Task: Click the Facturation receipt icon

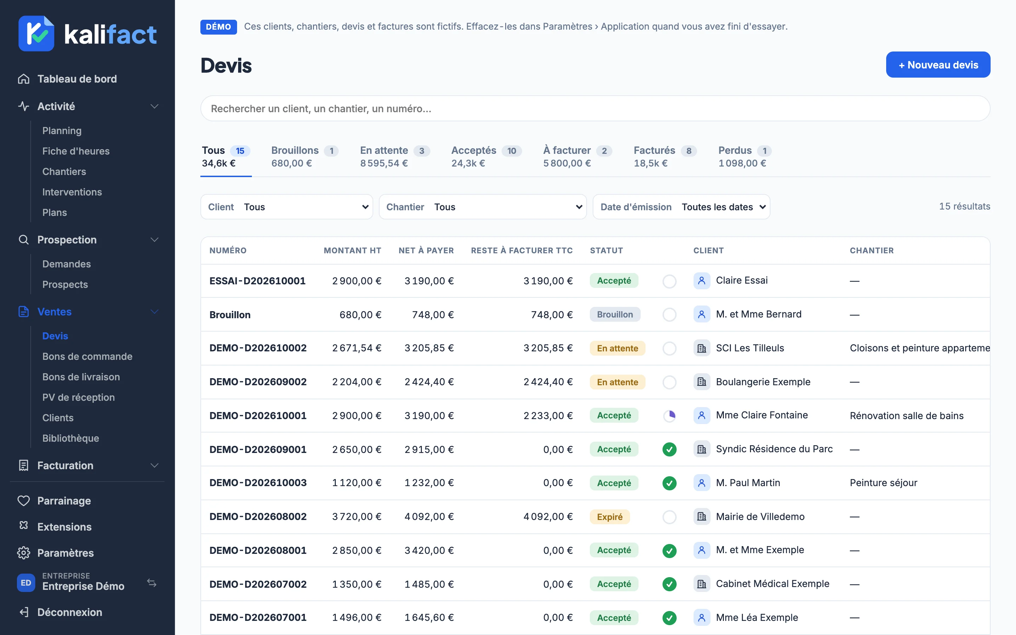Action: pos(24,465)
